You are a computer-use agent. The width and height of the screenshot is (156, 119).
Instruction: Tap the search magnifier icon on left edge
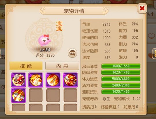click(1, 28)
